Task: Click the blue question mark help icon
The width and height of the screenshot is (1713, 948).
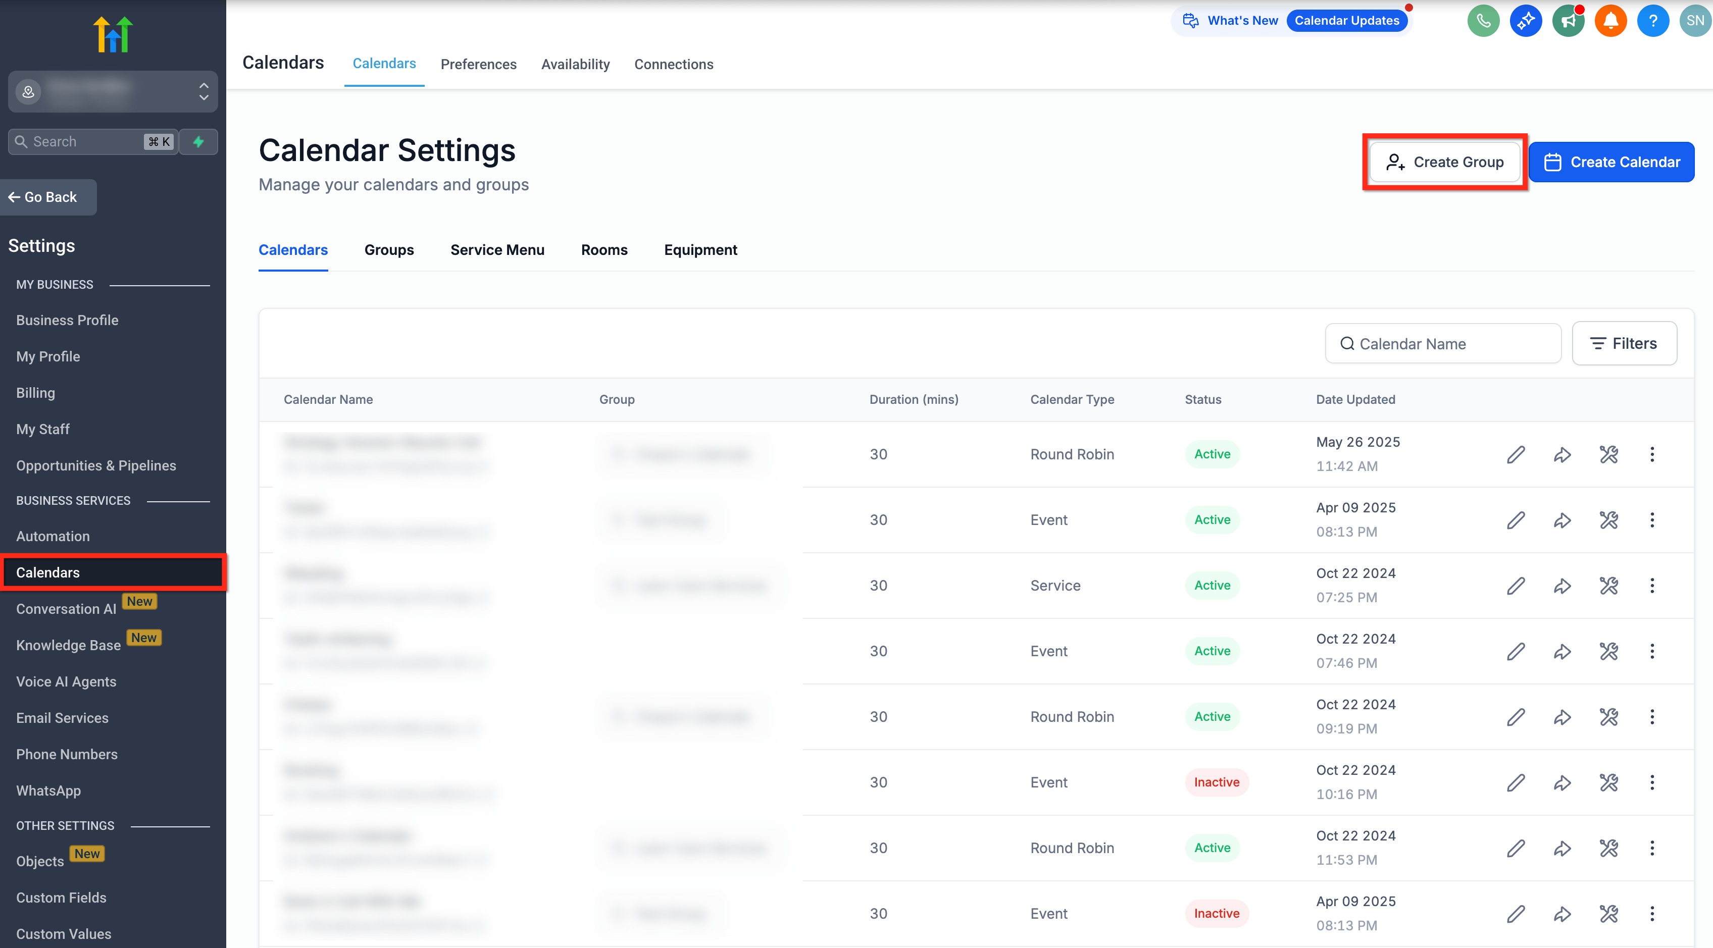Action: 1652,21
